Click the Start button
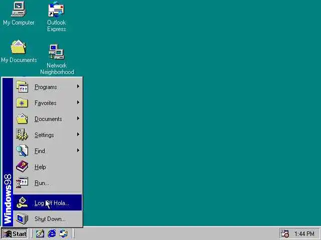Screen dimensions: 321x240 [x=15, y=233]
